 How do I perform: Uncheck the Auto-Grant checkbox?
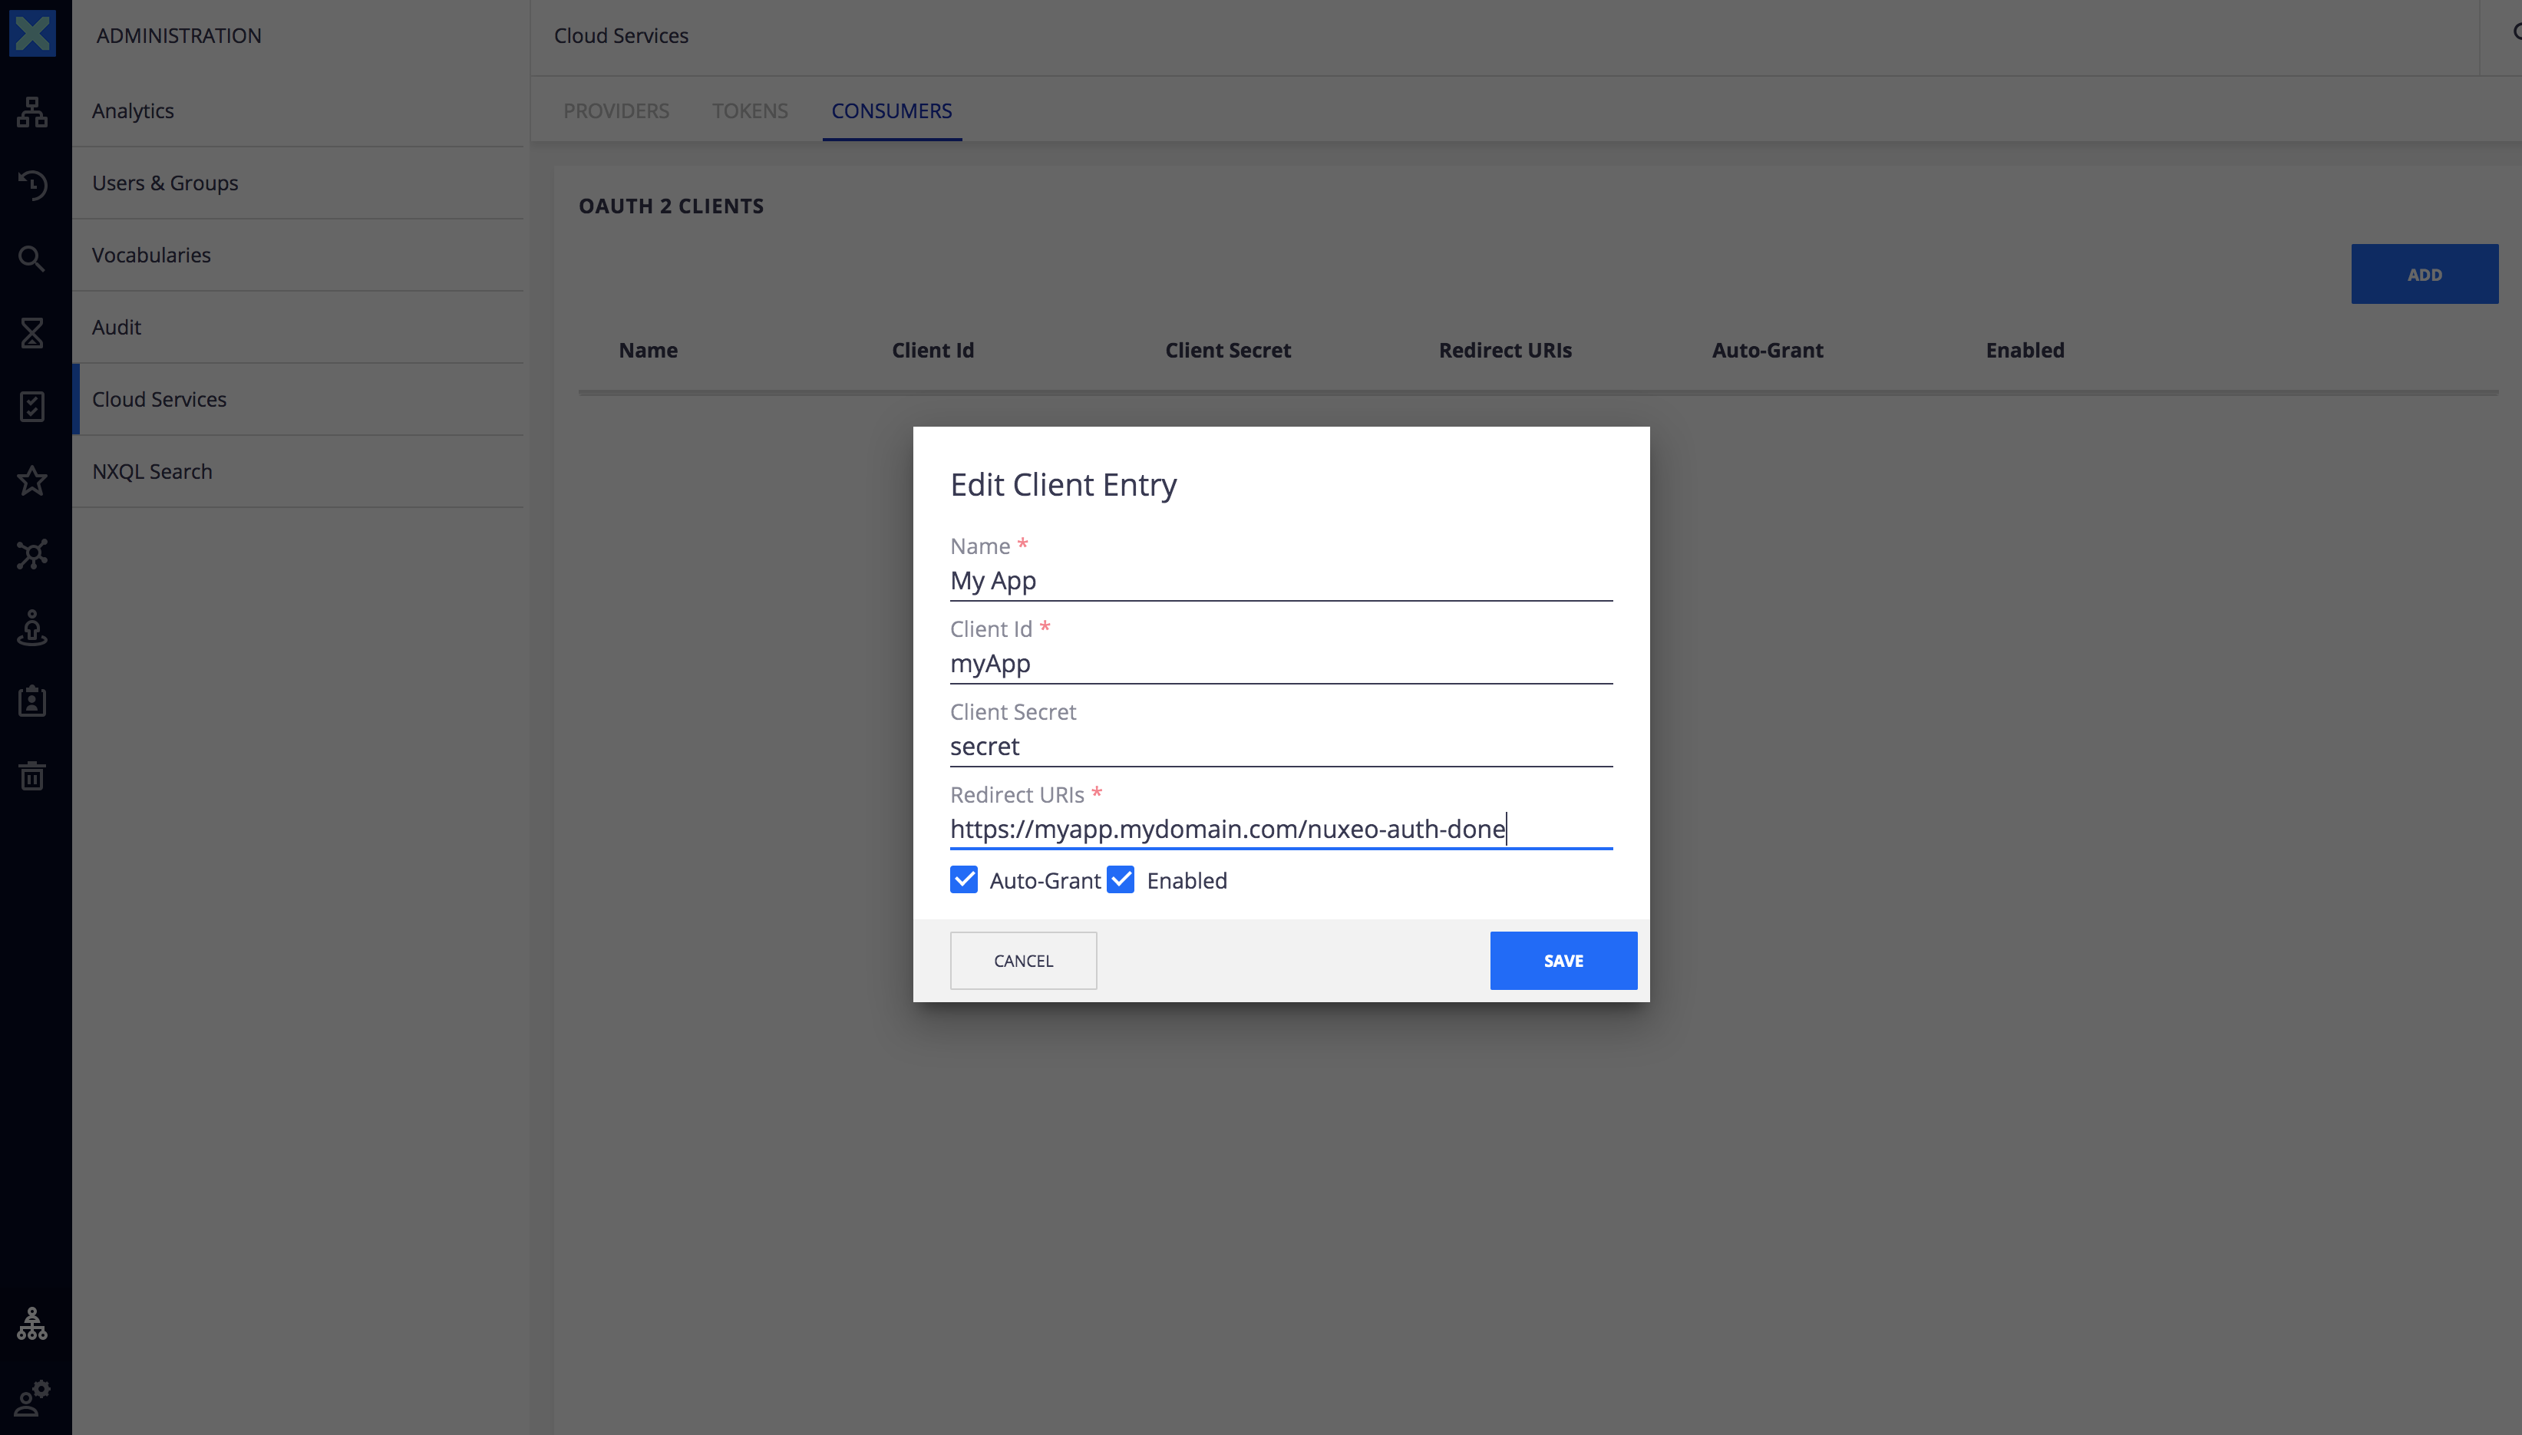click(964, 879)
